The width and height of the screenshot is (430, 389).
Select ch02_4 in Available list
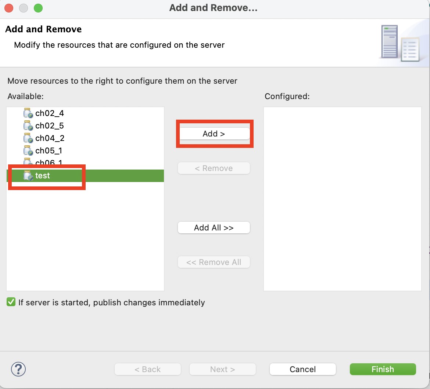pyautogui.click(x=50, y=113)
